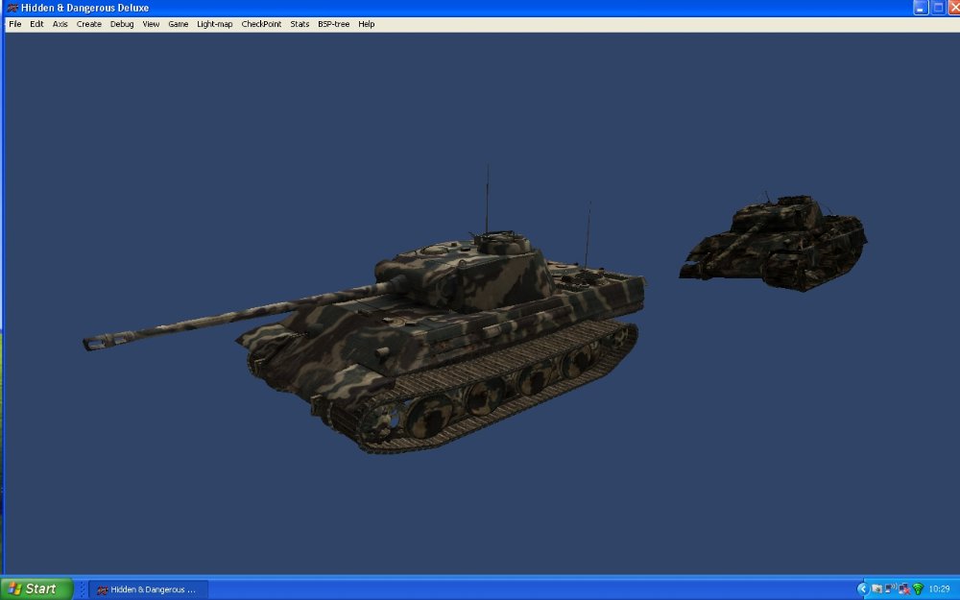The height and width of the screenshot is (600, 960).
Task: Open the Create menu
Action: pos(88,24)
